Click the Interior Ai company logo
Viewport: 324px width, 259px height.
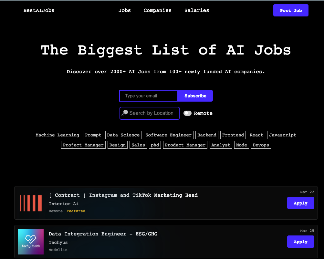31,203
